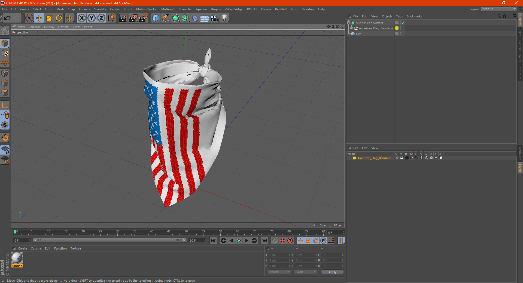Open the Sculpt menu
The width and height of the screenshot is (523, 283).
[x=128, y=9]
